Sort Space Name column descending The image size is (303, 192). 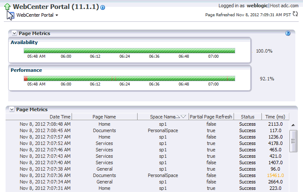(x=183, y=117)
